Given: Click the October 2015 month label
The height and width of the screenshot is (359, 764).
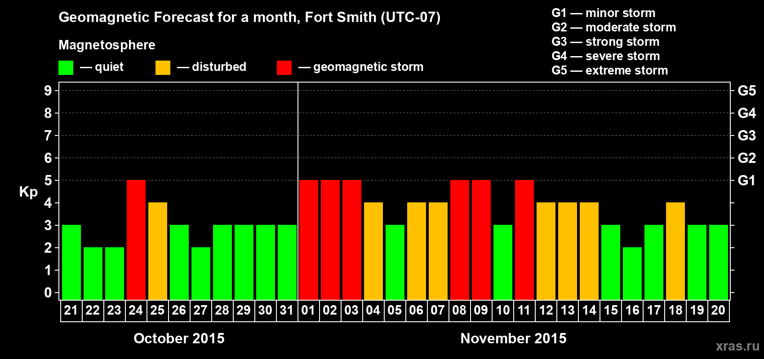Looking at the screenshot, I should coord(179,338).
